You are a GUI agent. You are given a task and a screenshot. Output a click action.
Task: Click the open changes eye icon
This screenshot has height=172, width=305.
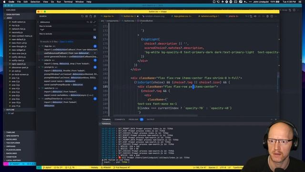pos(255,16)
